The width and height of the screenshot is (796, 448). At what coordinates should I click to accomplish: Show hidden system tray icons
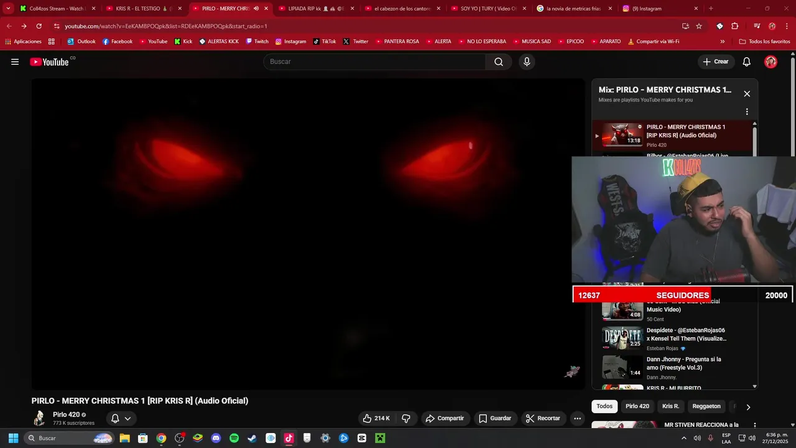tap(684, 438)
